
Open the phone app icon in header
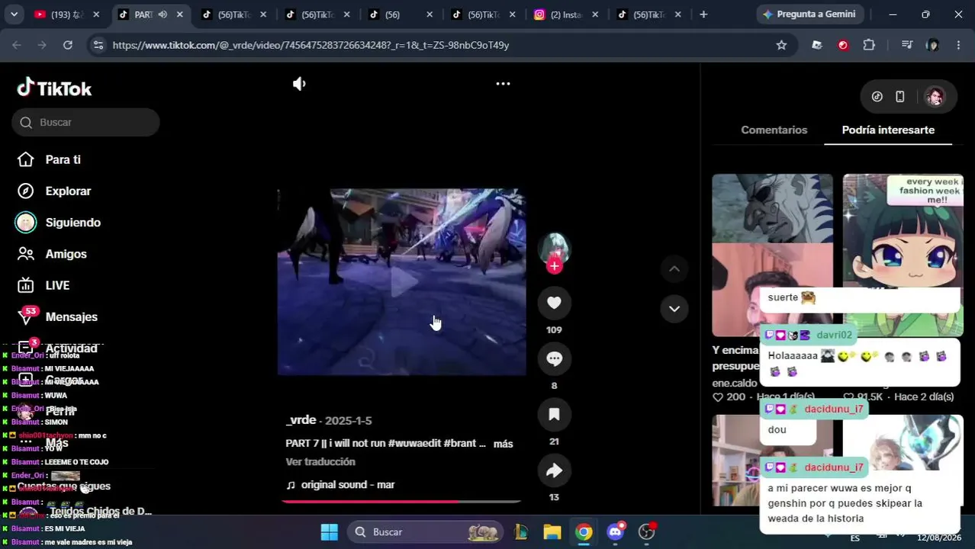pos(900,97)
